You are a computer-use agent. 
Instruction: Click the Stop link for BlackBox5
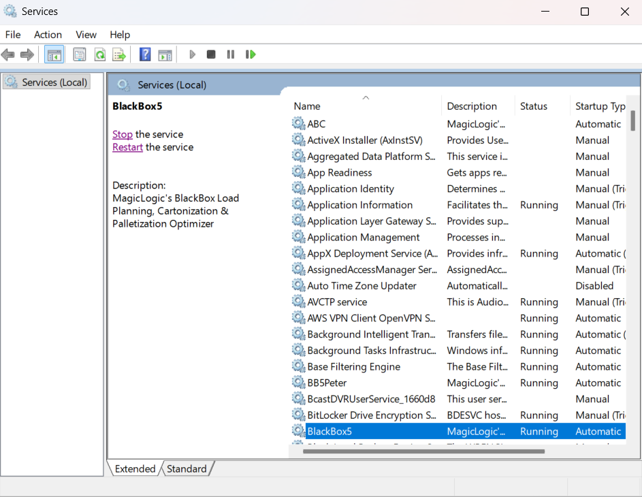(122, 134)
